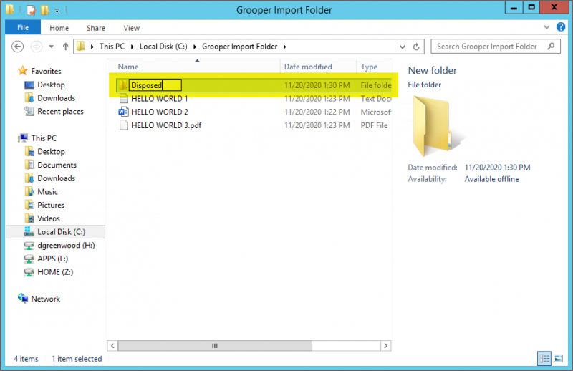Select Network in the navigation pane

[45, 299]
